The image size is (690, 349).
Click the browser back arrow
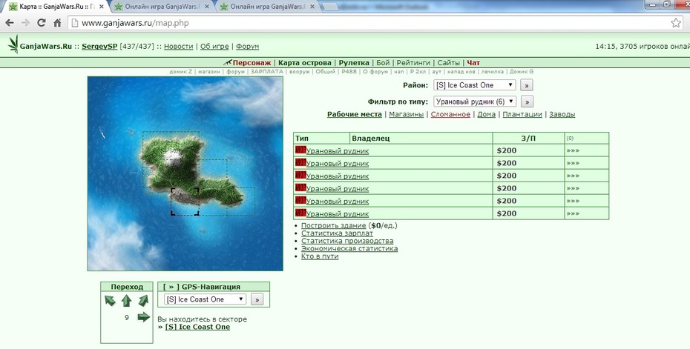pyautogui.click(x=10, y=23)
